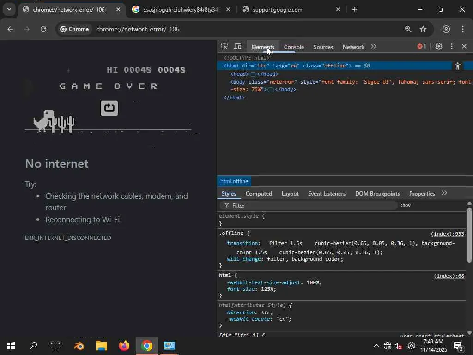Select the body class neterror row
This screenshot has height=355, width=473.
(x=345, y=86)
